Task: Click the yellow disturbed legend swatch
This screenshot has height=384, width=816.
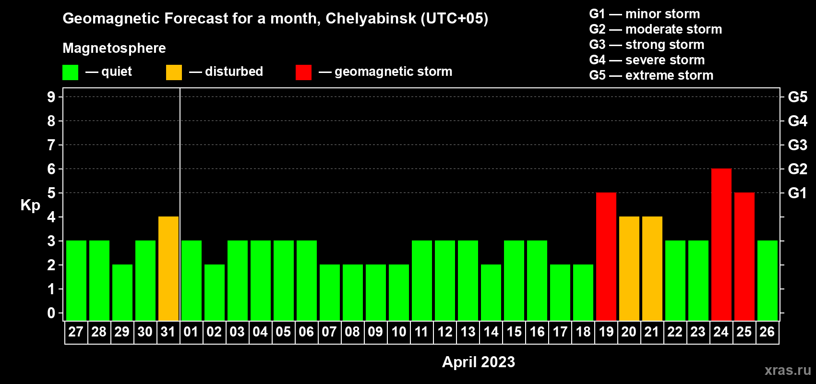Action: (174, 72)
